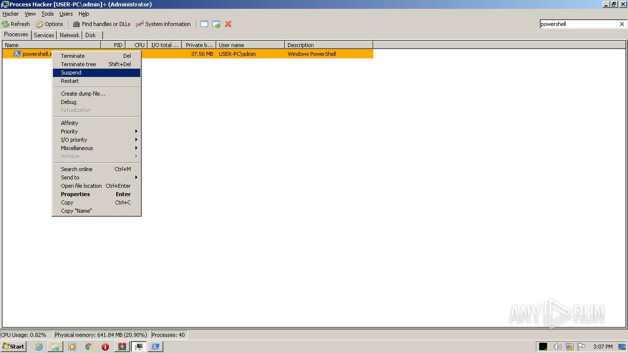Click the red X find window and kill icon

pyautogui.click(x=228, y=24)
